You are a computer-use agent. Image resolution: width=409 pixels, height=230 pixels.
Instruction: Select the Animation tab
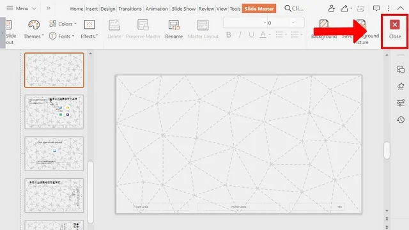[x=157, y=9]
